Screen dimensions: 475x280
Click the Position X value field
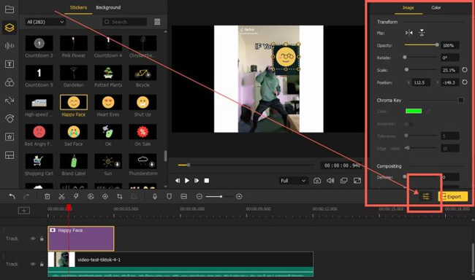click(420, 82)
